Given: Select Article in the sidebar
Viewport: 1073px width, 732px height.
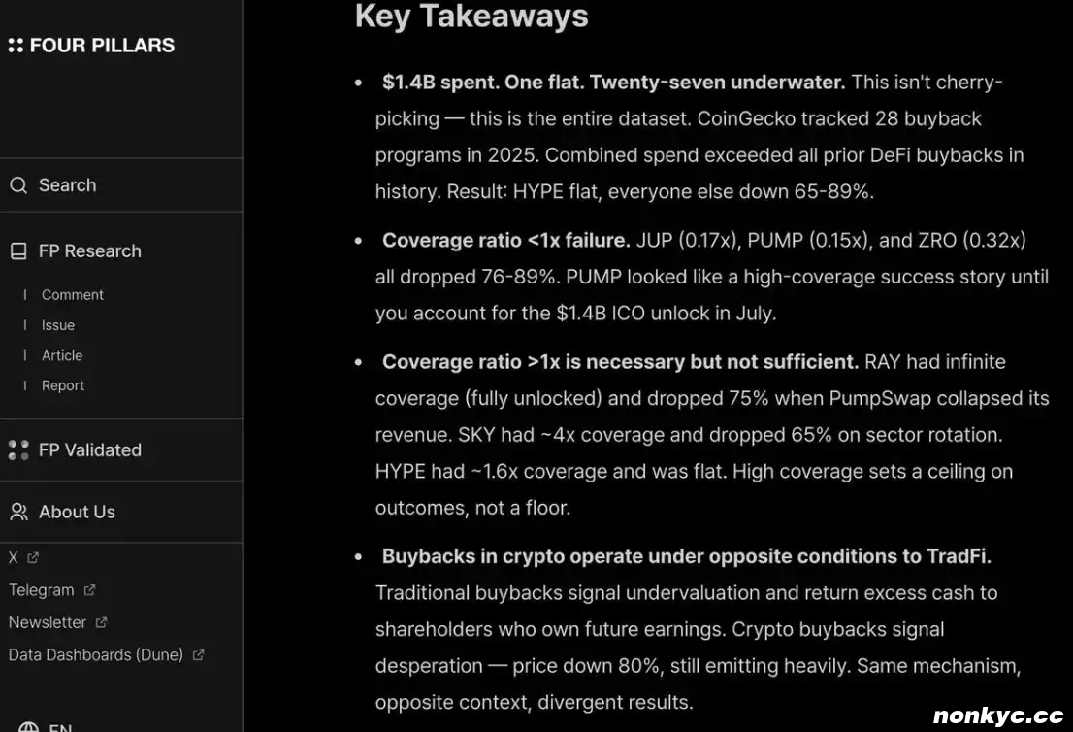Looking at the screenshot, I should coord(62,355).
